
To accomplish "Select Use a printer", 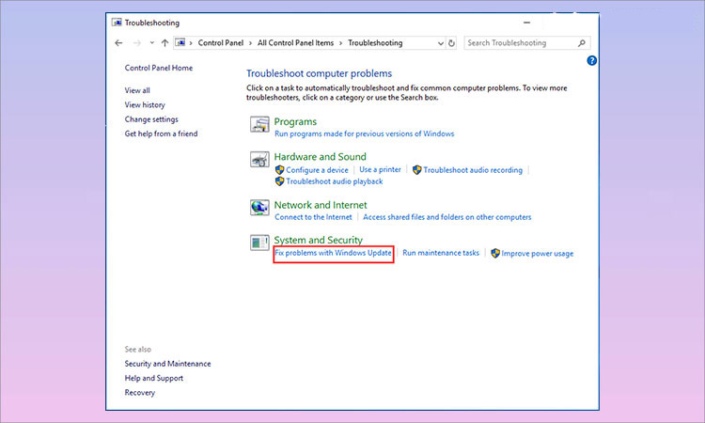I will click(380, 169).
